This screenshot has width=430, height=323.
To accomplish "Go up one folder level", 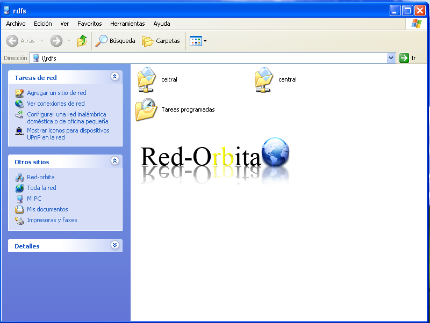I will (x=82, y=41).
